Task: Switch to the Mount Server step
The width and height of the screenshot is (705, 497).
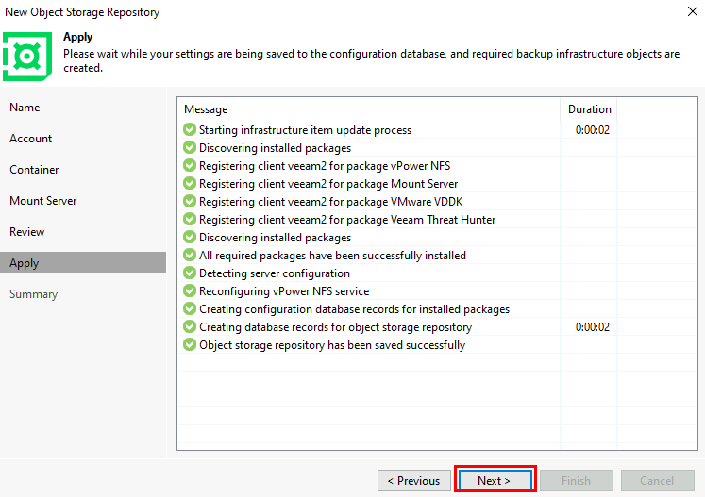Action: coord(43,201)
